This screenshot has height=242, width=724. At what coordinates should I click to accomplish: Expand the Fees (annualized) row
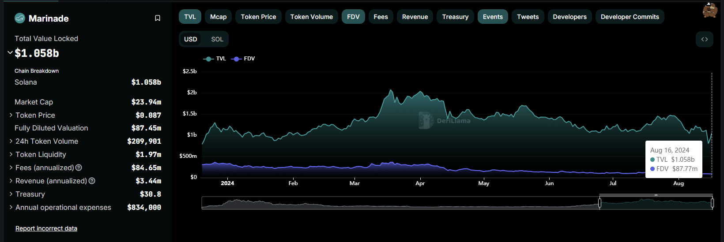click(11, 168)
